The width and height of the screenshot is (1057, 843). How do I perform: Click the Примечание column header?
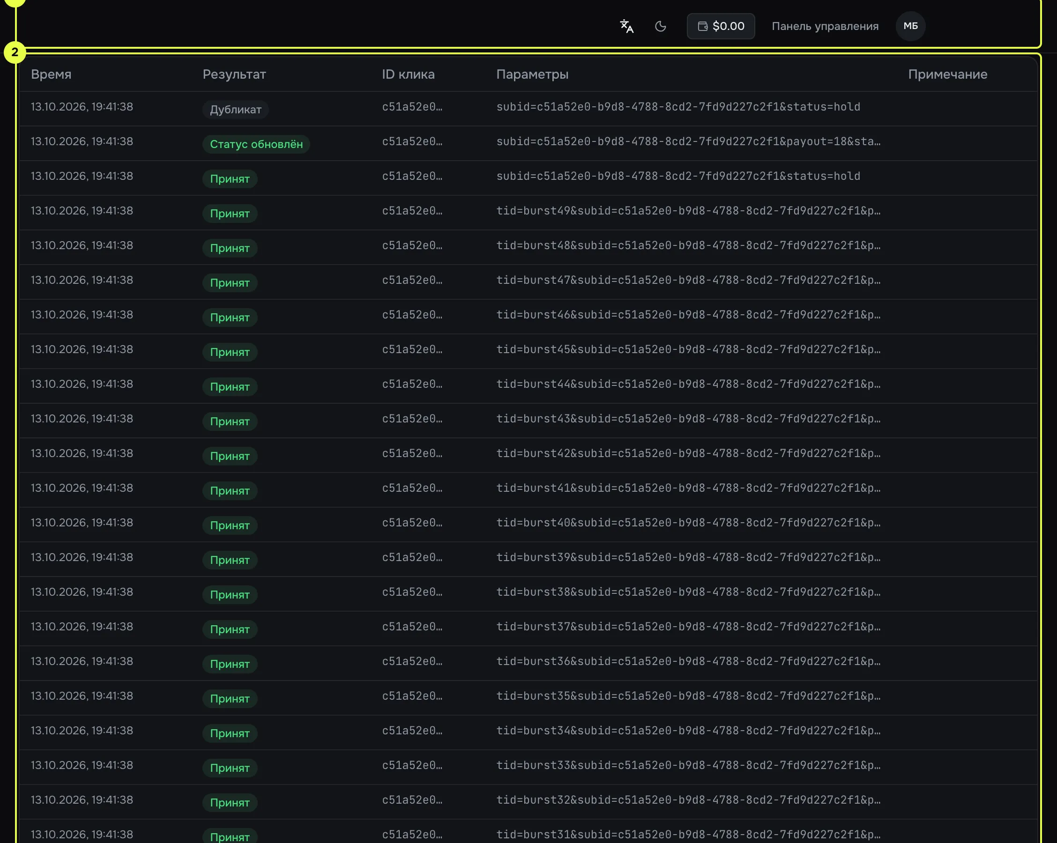click(948, 74)
